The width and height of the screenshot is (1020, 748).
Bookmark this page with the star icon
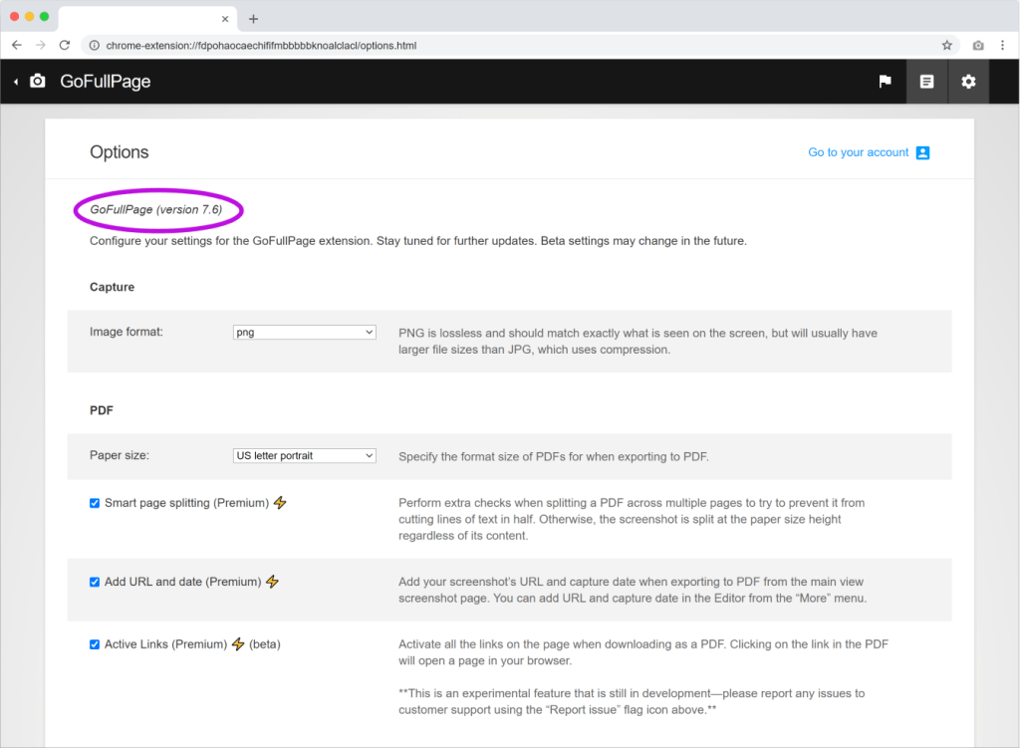click(946, 45)
